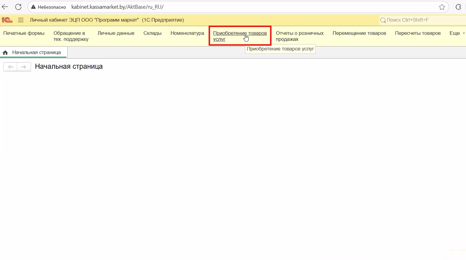The width and height of the screenshot is (466, 260).
Task: Click the browser back arrow
Action: tap(5, 7)
